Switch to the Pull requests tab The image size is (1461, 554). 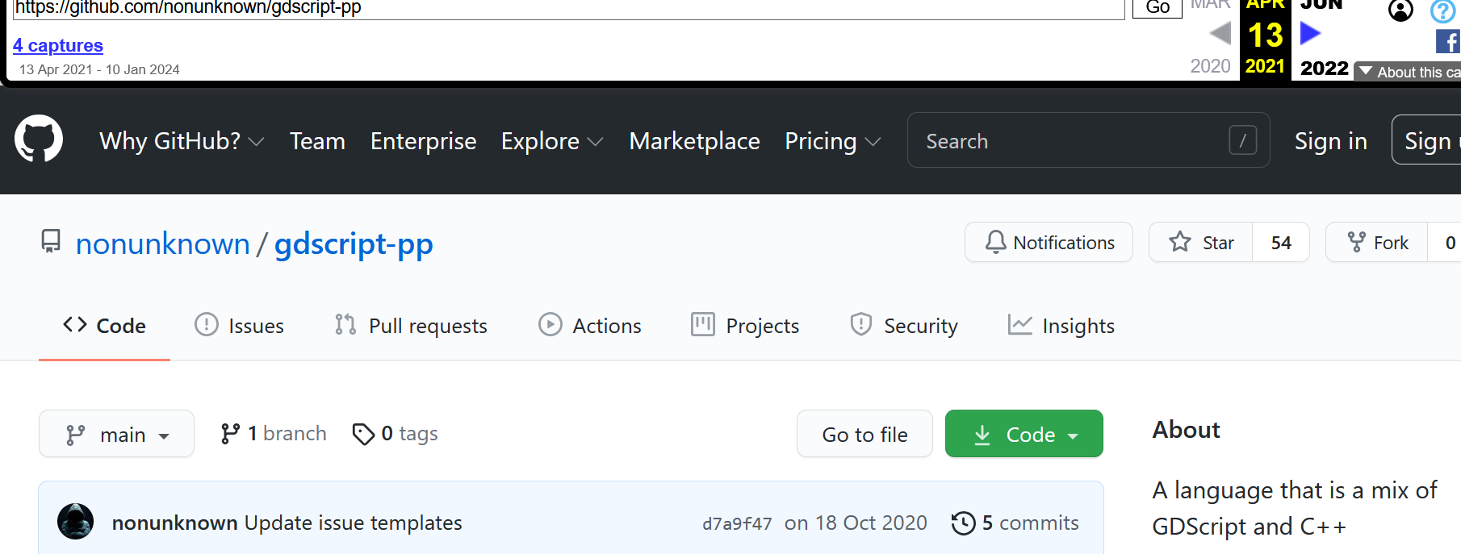[x=411, y=326]
